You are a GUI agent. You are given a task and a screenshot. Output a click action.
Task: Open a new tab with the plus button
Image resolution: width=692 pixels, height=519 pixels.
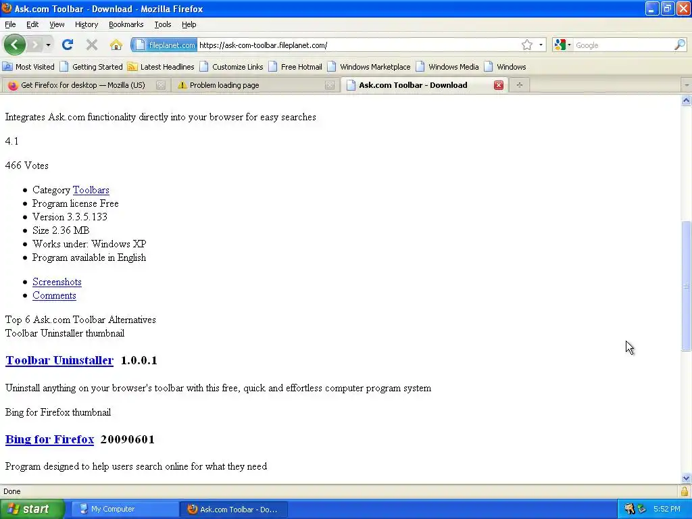point(520,85)
